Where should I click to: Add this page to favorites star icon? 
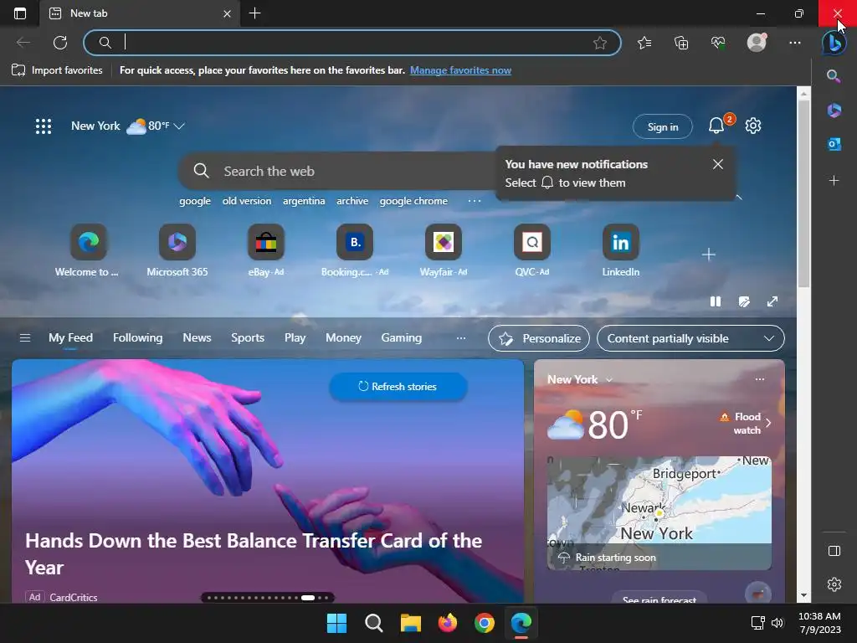[x=599, y=43]
